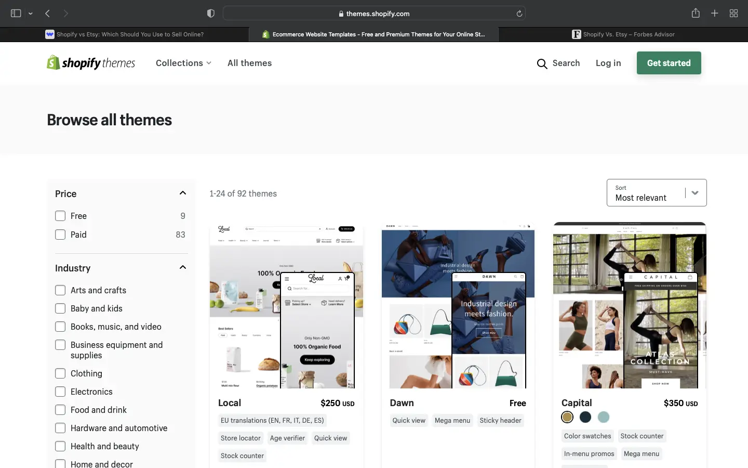The width and height of the screenshot is (748, 468).
Task: Select the Ecommerce Website Templates tab
Action: (x=374, y=34)
